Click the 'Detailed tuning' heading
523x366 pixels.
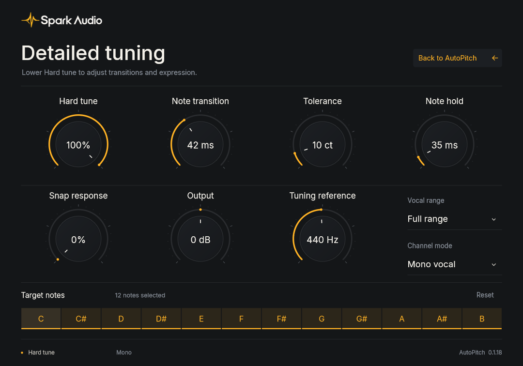click(93, 53)
